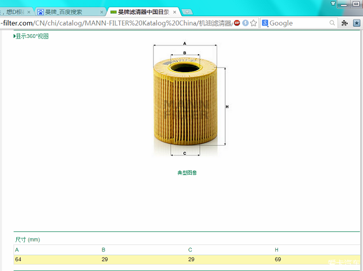The image size is (363, 271).
Task: Click the 典型图像 caption link
Action: pos(187,172)
